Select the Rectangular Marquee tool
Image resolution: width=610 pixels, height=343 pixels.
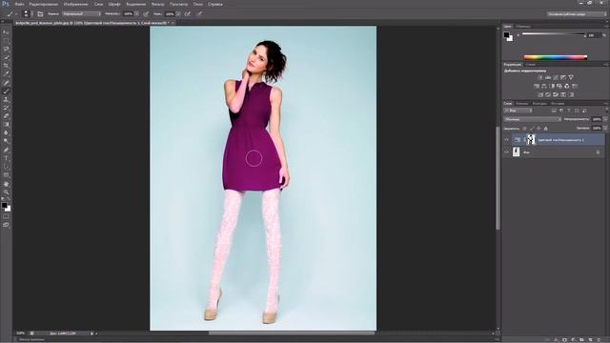coord(6,41)
